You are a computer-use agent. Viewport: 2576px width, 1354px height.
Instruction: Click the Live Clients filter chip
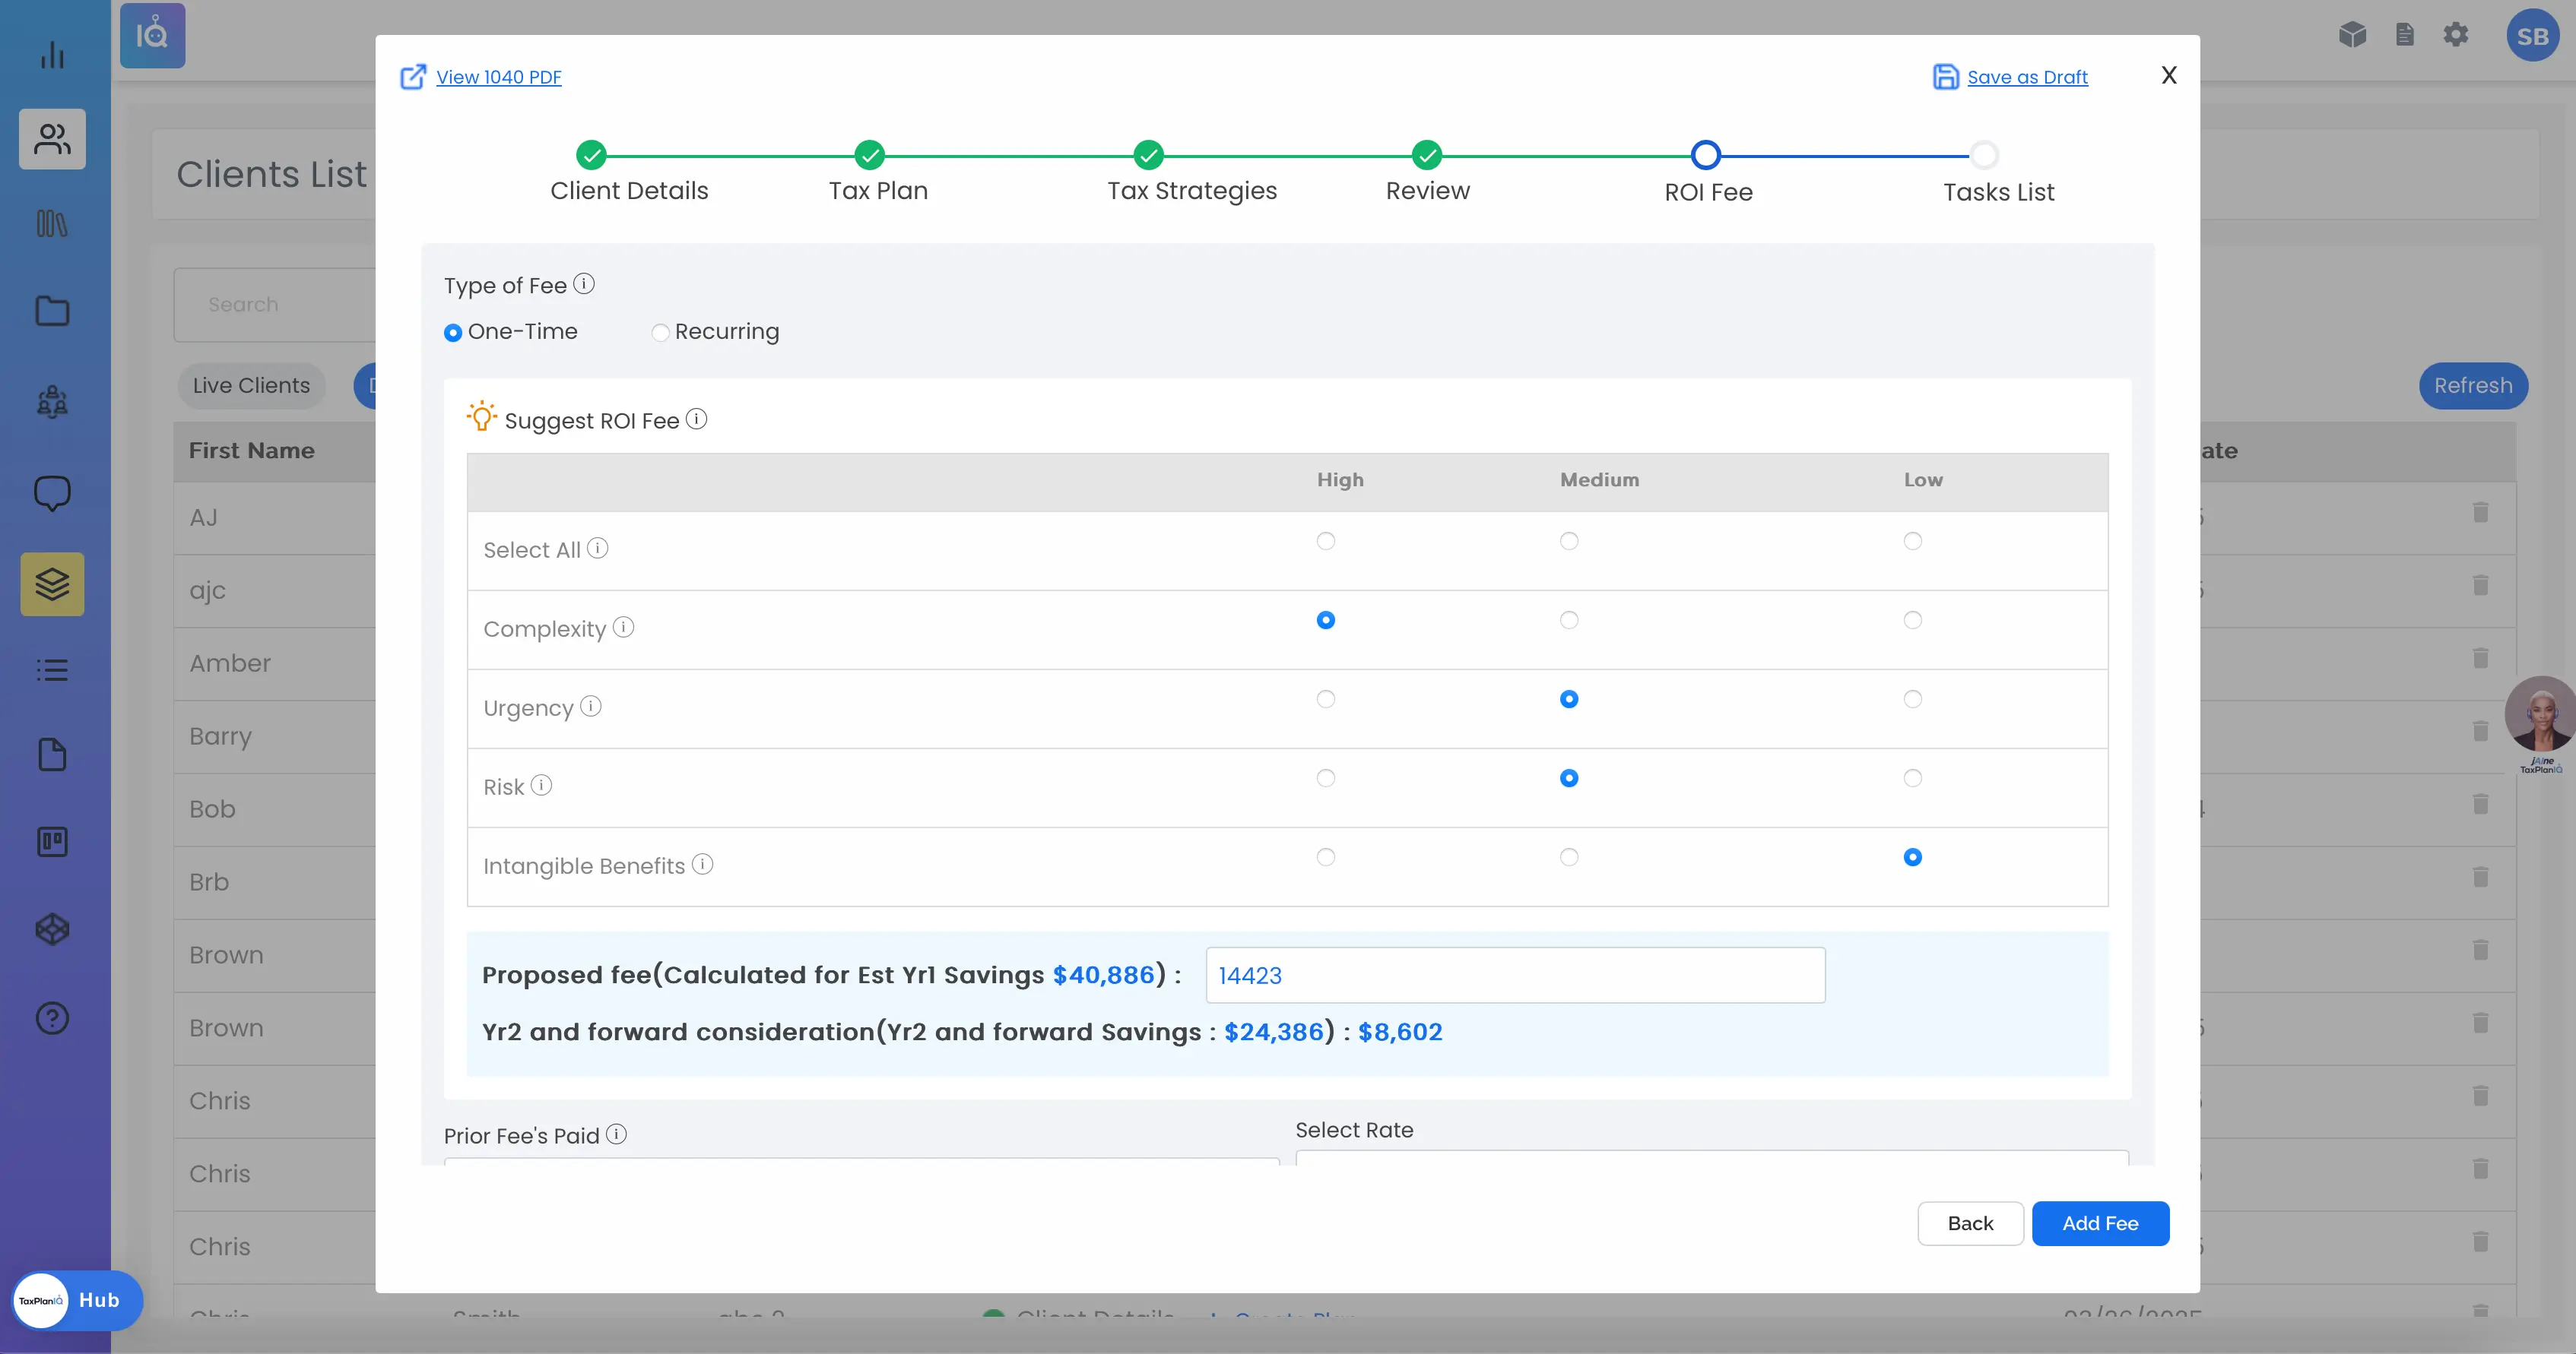[x=251, y=386]
